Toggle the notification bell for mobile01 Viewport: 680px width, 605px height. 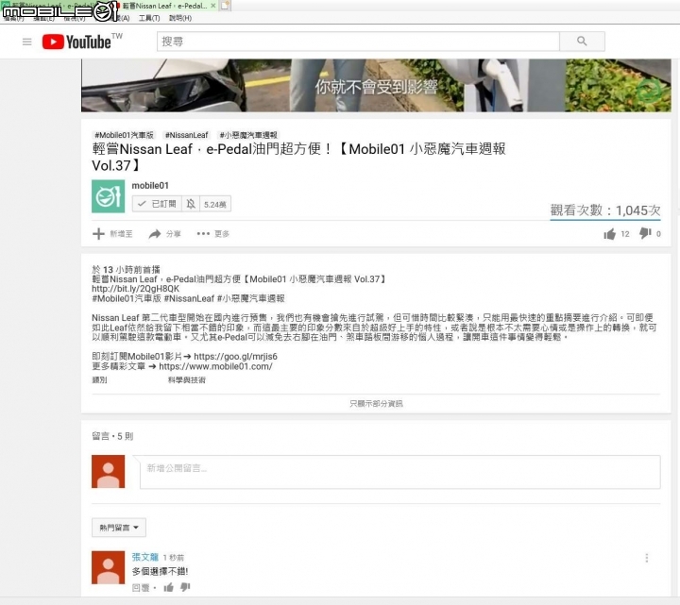click(191, 204)
